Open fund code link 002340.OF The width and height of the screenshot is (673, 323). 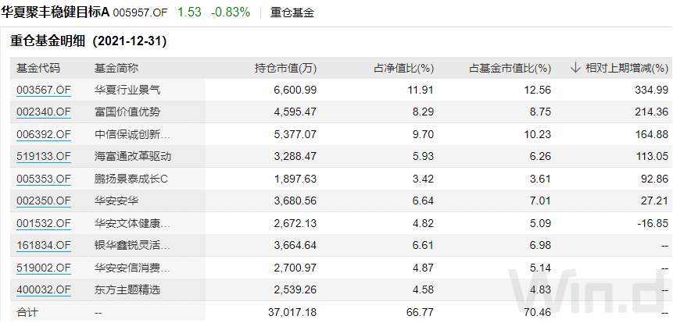tap(44, 112)
